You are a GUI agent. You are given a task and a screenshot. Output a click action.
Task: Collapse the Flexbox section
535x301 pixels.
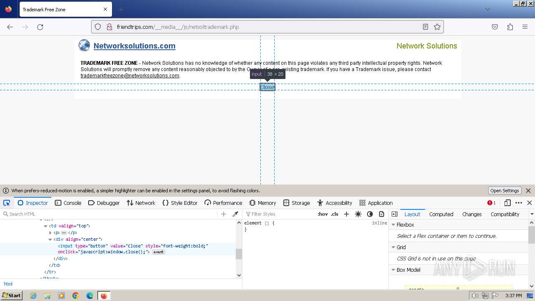pos(393,225)
